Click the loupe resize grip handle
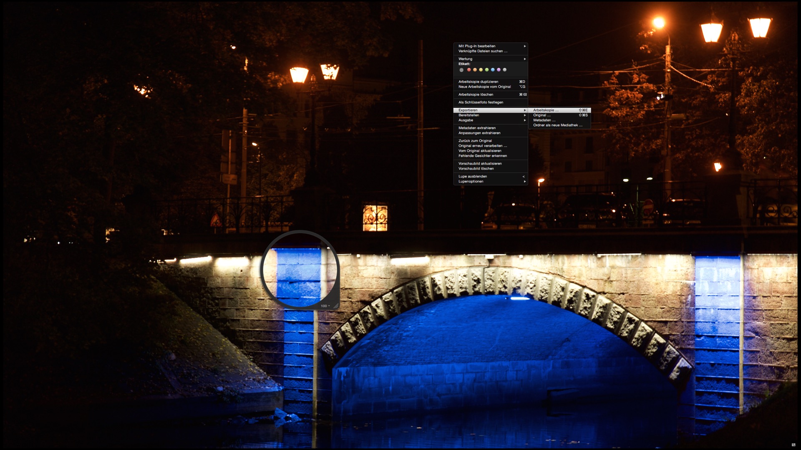 pyautogui.click(x=336, y=306)
